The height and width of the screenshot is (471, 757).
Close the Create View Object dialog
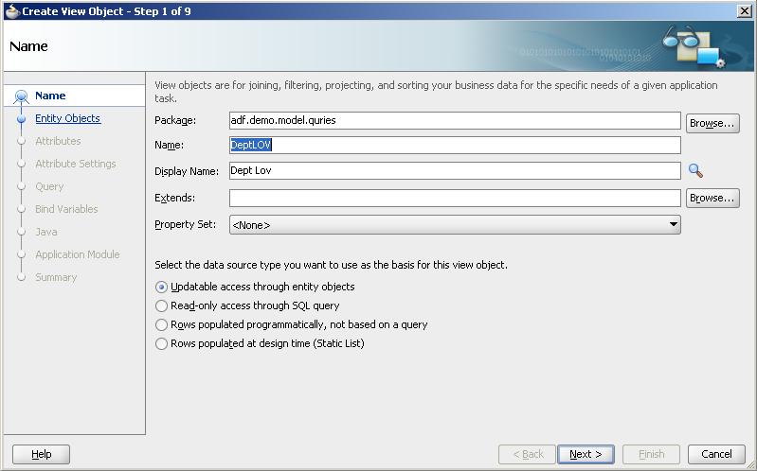pos(745,11)
